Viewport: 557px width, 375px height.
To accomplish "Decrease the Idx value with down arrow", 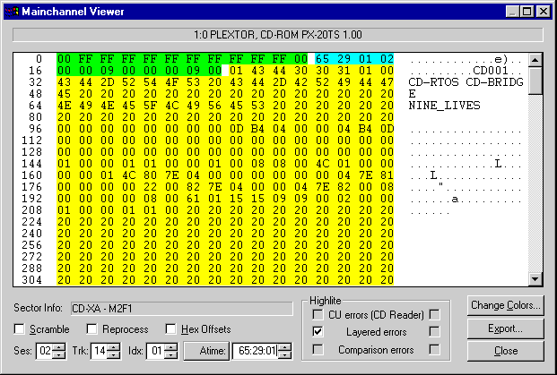I will click(x=170, y=354).
